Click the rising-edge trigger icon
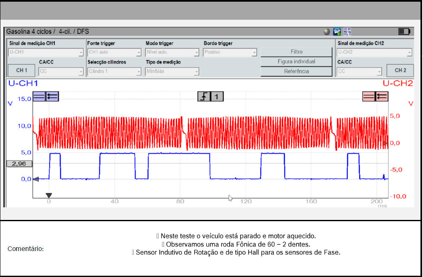The height and width of the screenshot is (277, 423). tap(204, 97)
